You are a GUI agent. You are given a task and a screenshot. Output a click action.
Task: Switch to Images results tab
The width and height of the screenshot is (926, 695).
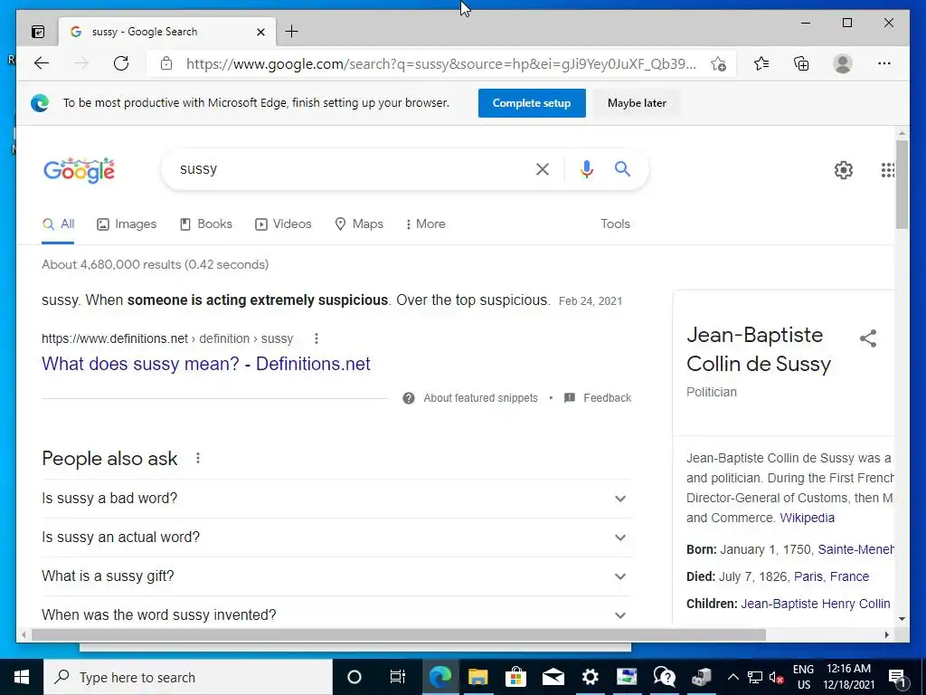127,224
